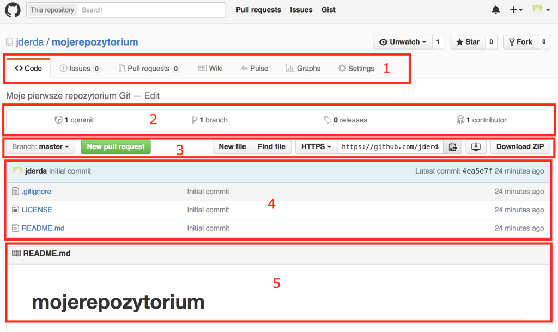This screenshot has width=558, height=332.
Task: Click jderda avatar in commit row
Action: [17, 171]
